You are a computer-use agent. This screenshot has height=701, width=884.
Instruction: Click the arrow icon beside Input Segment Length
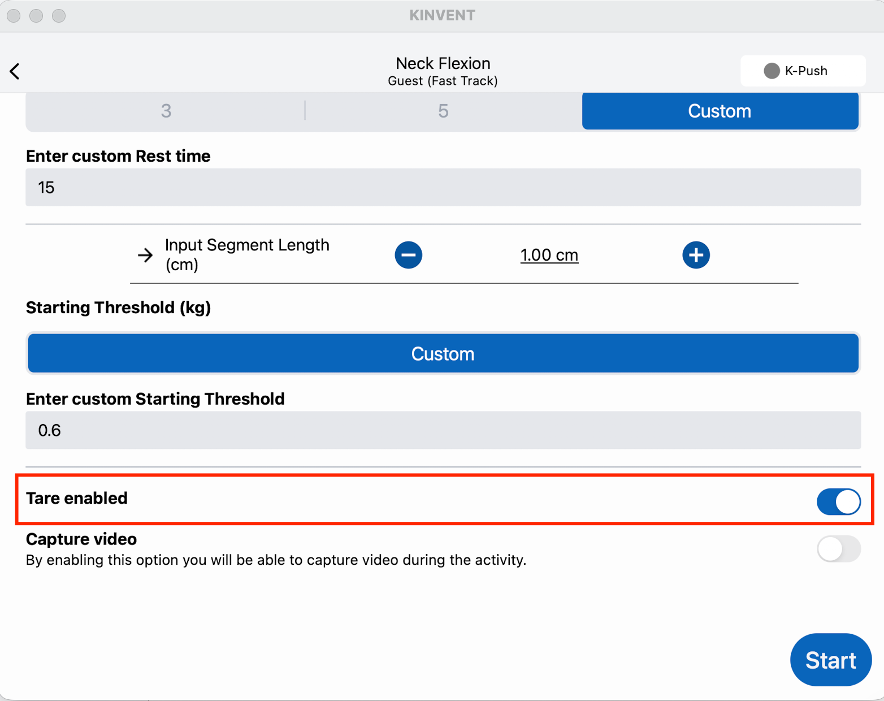coord(145,255)
